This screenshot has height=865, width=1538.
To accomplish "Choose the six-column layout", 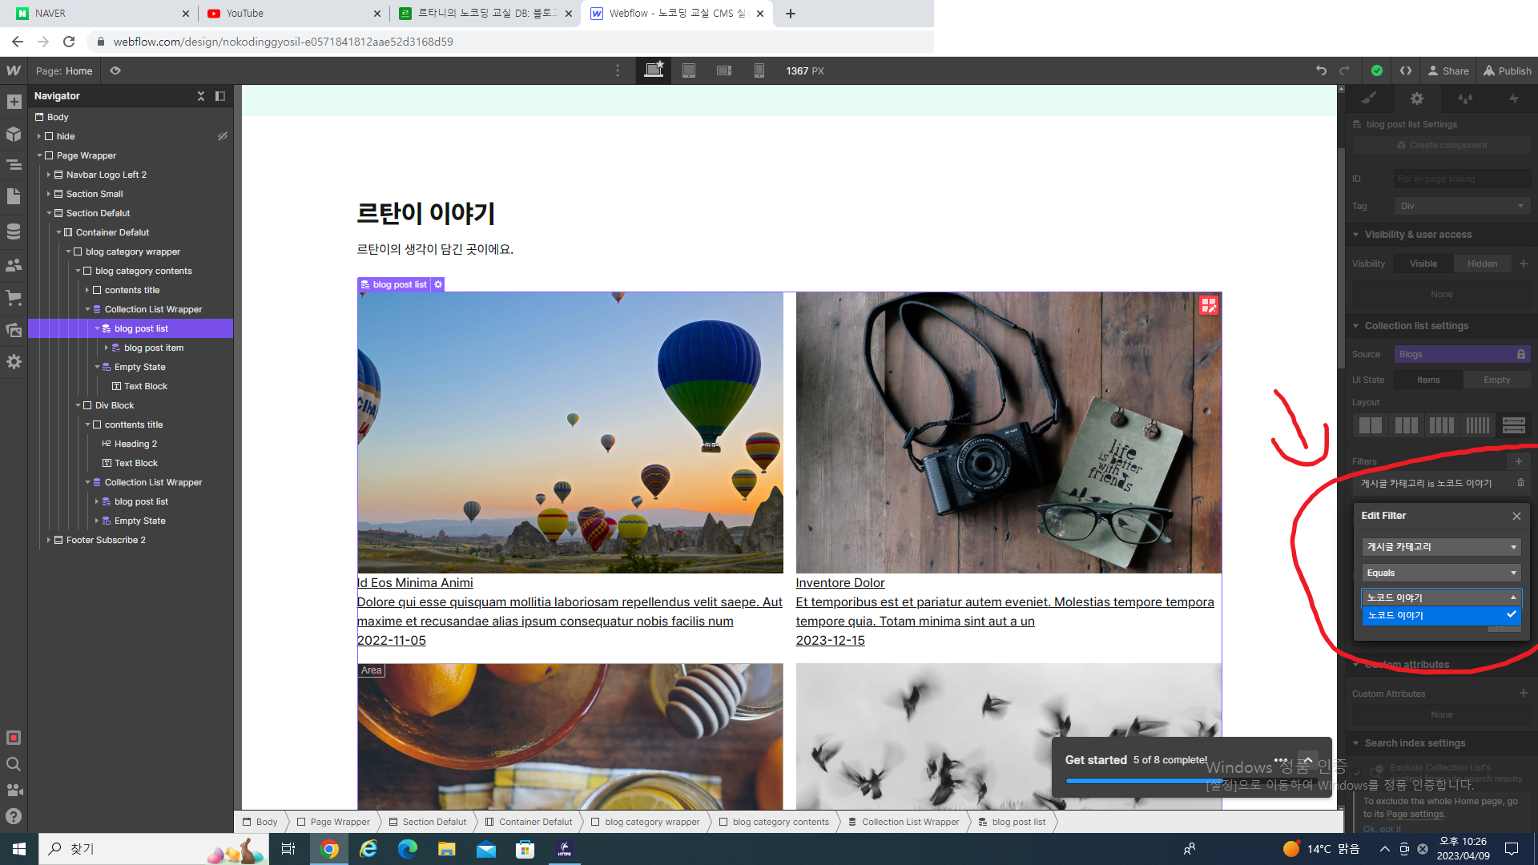I will pyautogui.click(x=1477, y=425).
